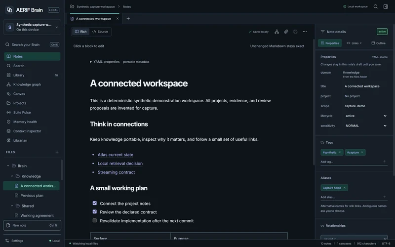Click the graph connections icon in toolbar
The height and width of the screenshot is (247, 395).
coord(276,32)
